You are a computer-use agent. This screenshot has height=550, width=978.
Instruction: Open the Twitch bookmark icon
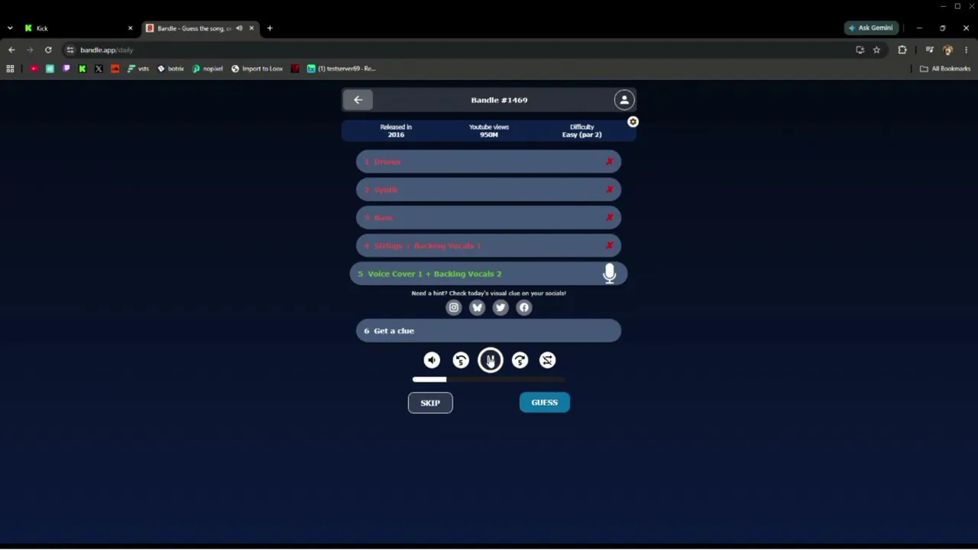(x=66, y=69)
